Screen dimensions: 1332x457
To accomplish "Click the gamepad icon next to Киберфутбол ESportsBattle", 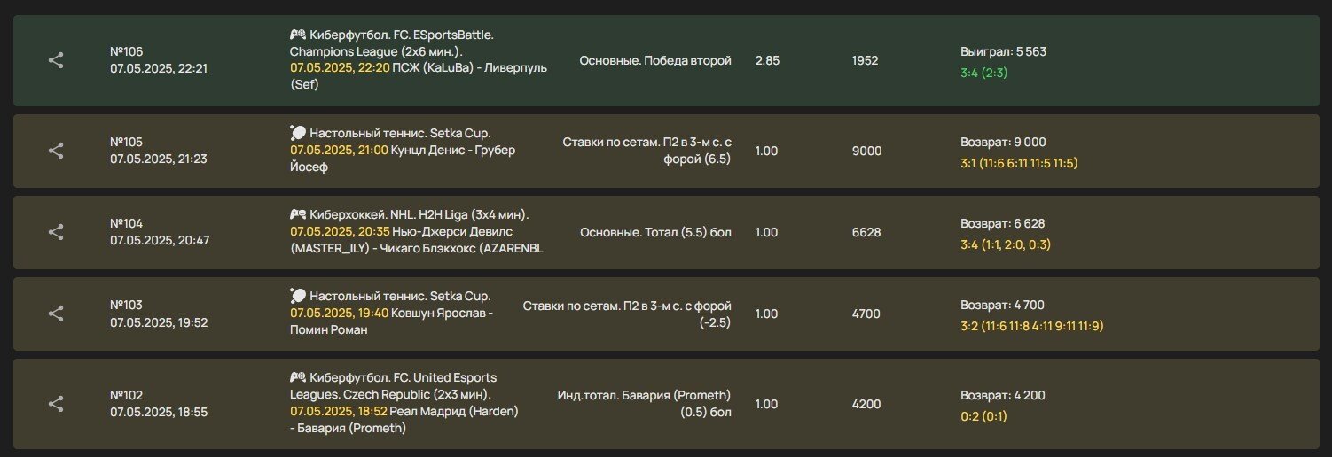I will click(x=298, y=35).
